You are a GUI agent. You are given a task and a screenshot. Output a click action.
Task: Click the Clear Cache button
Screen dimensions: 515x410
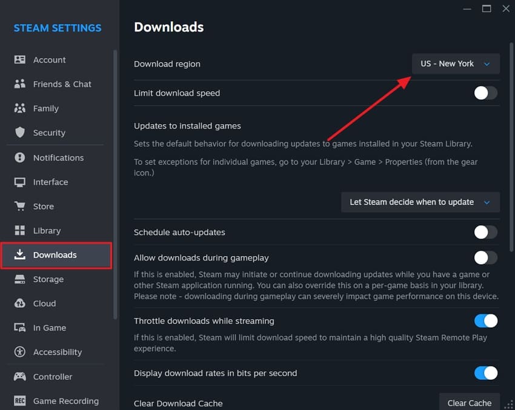[470, 402]
